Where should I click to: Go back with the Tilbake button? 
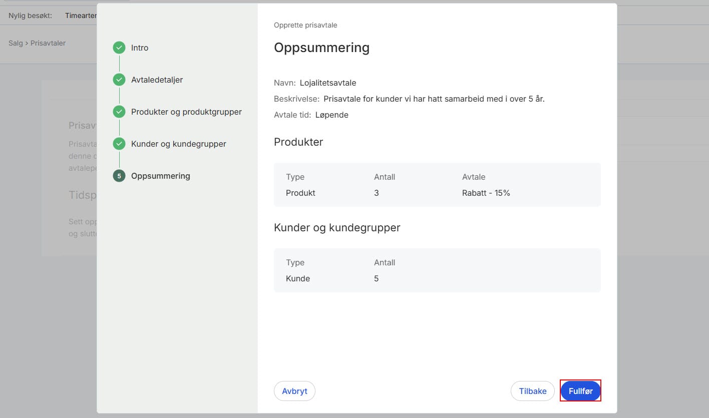coord(532,391)
